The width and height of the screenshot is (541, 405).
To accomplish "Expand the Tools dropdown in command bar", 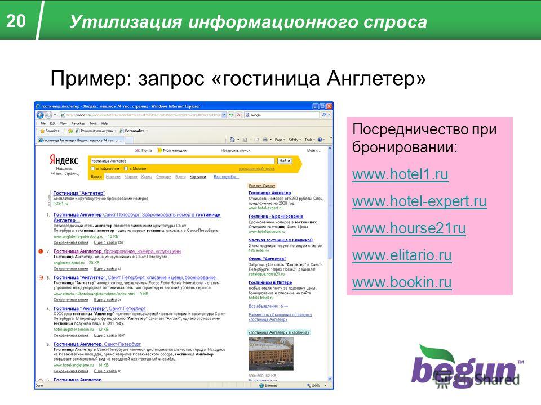I will click(310, 140).
